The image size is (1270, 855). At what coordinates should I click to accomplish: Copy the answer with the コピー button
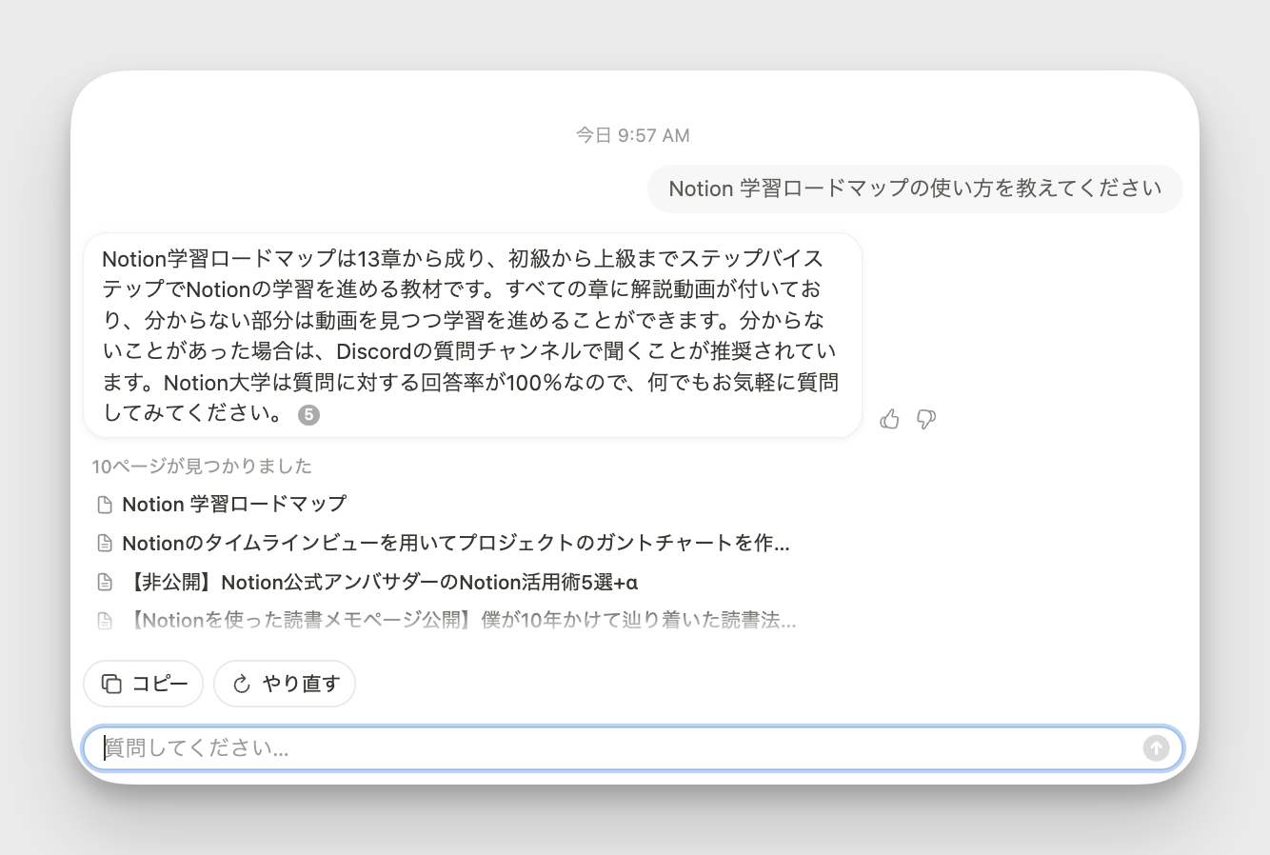coord(144,684)
